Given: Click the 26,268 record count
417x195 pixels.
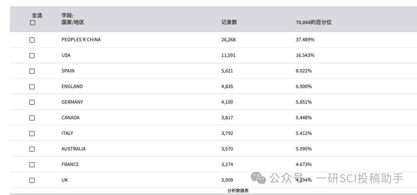Looking at the screenshot, I should pos(228,40).
